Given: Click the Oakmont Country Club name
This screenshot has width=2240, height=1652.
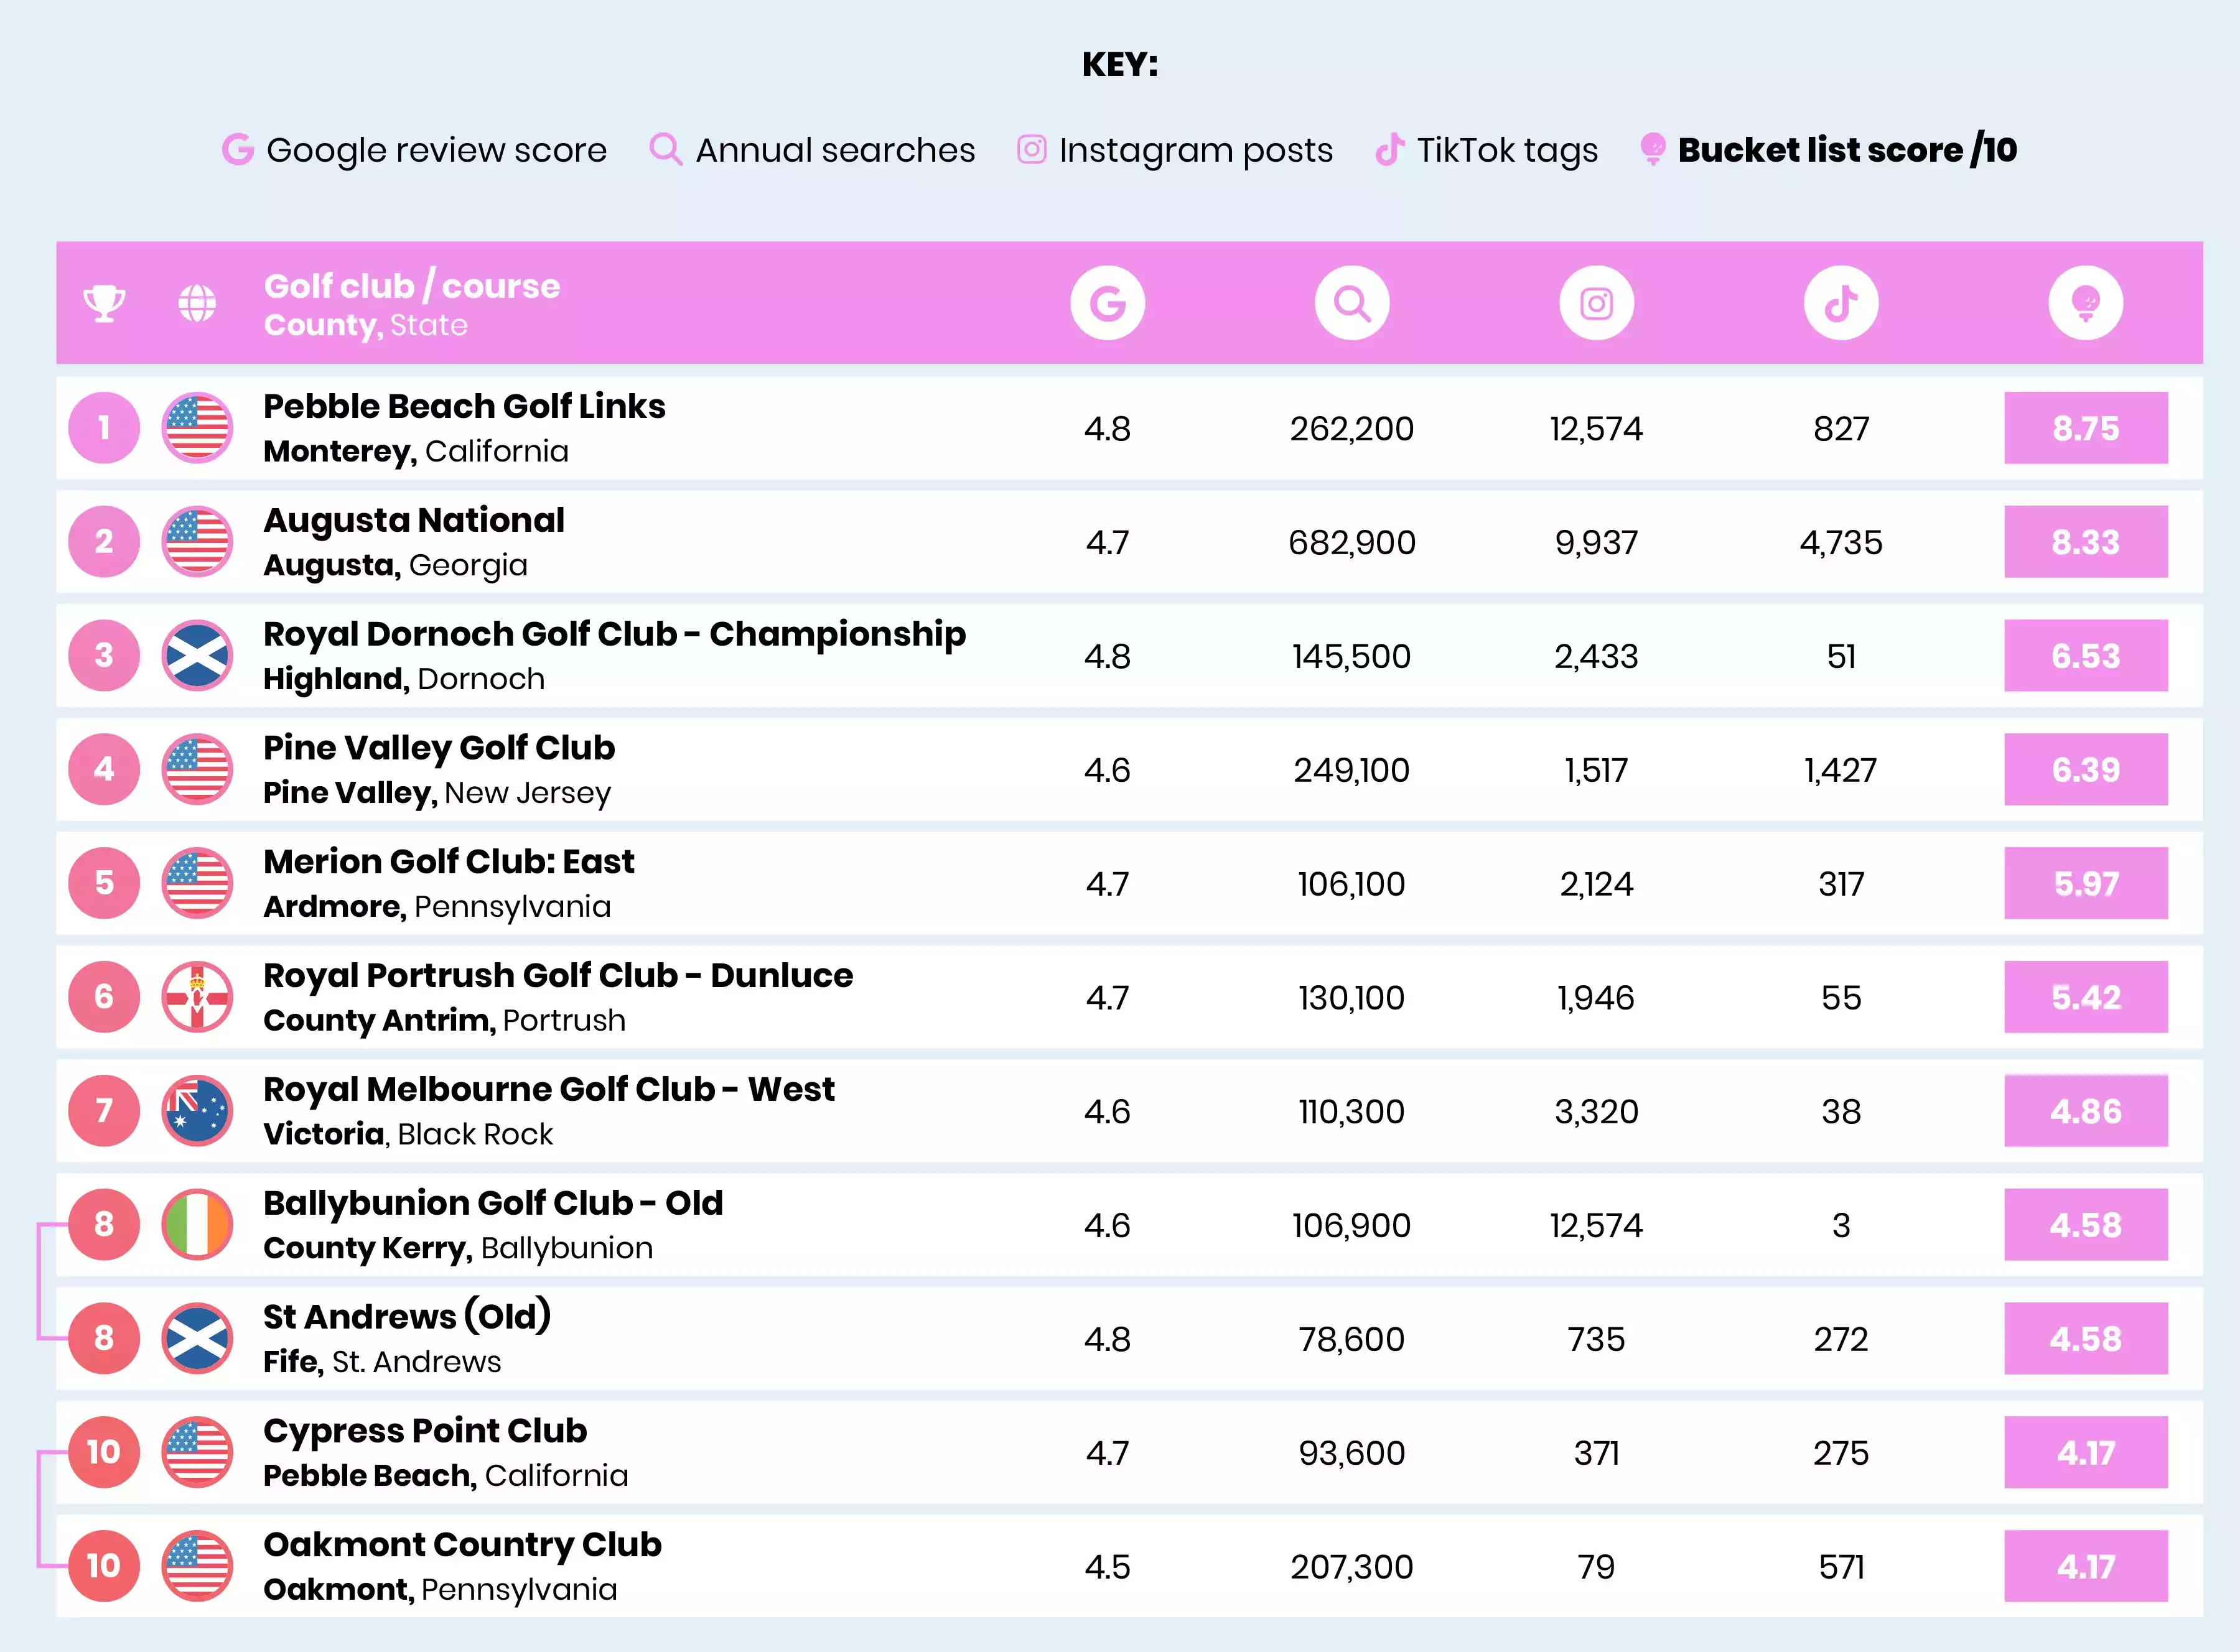Looking at the screenshot, I should pyautogui.click(x=462, y=1545).
